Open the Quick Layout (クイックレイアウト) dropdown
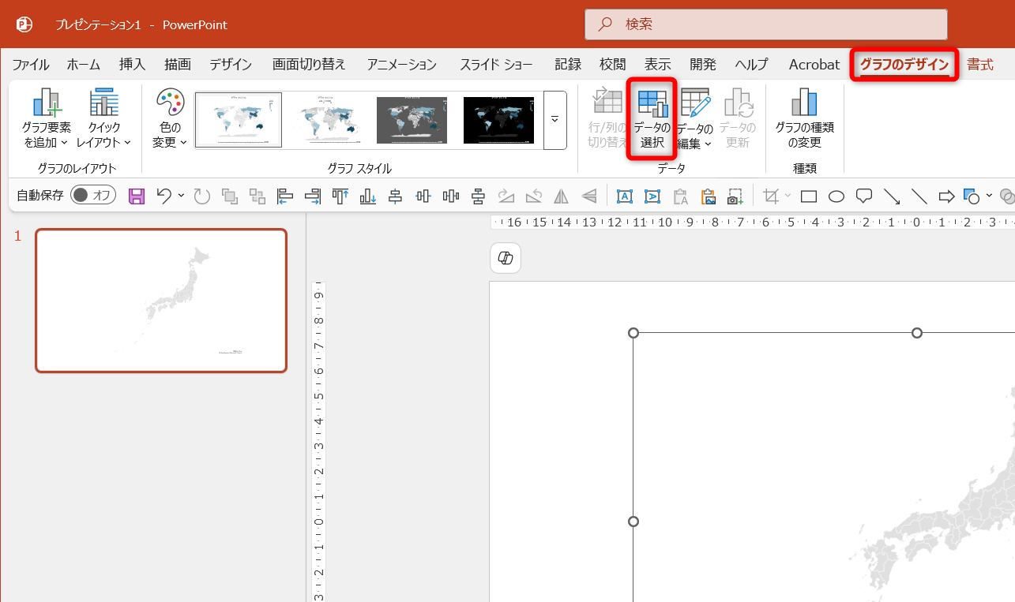This screenshot has width=1015, height=602. [104, 119]
